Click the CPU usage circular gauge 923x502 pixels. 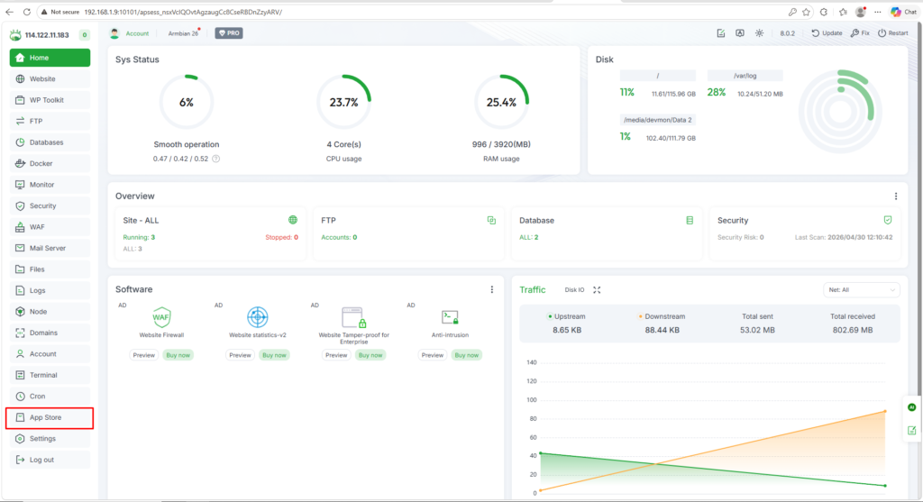[x=343, y=102]
